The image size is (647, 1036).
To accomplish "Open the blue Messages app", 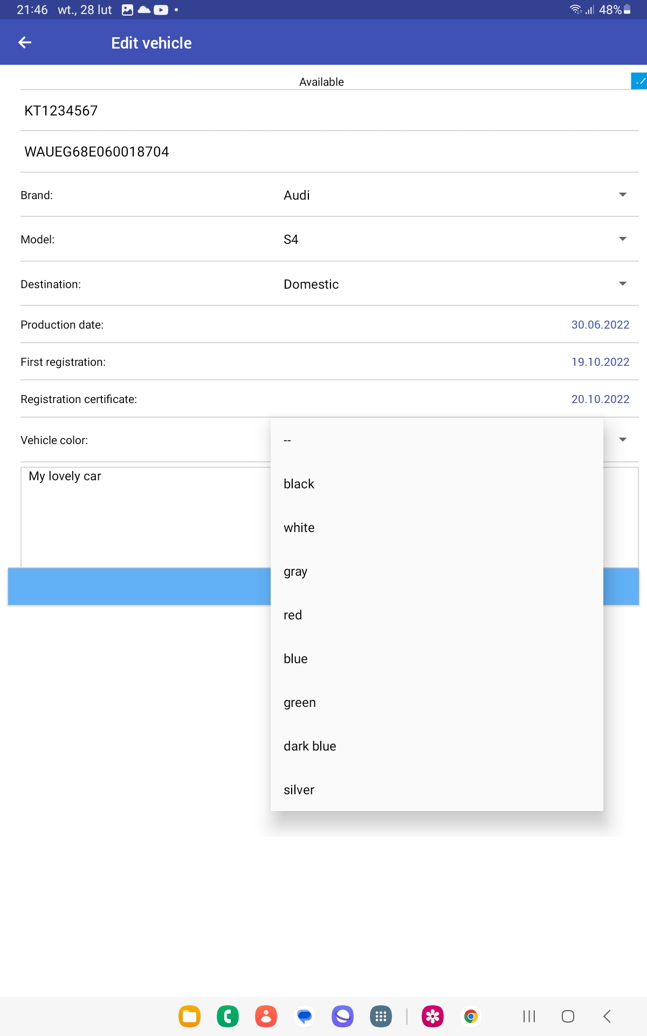I will [x=304, y=1017].
